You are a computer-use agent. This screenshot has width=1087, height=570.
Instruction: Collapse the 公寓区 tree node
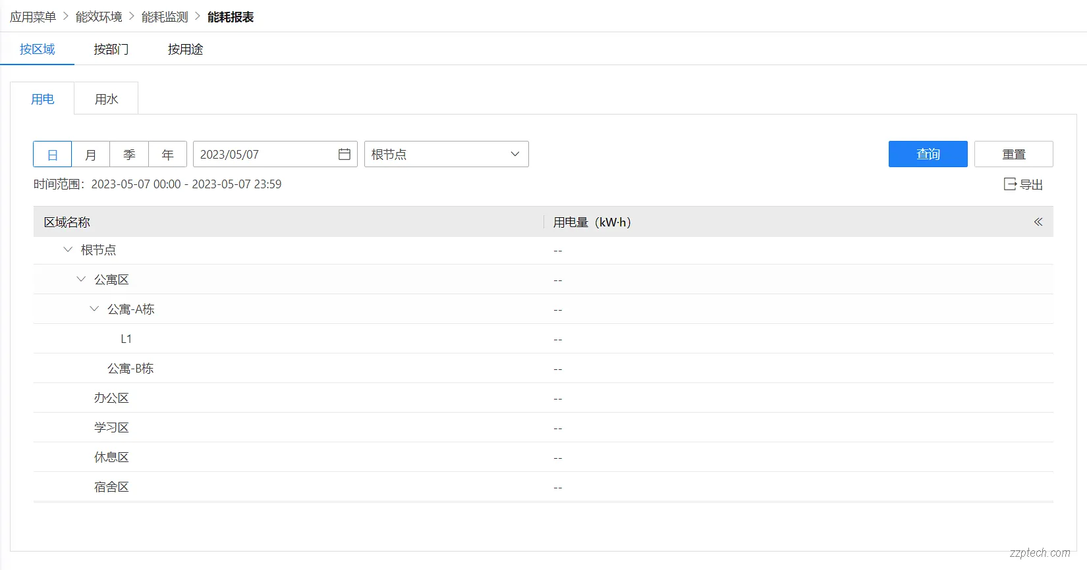81,279
